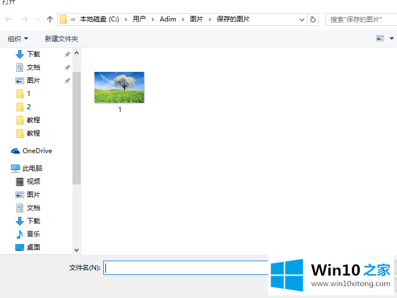Open pinned 下载 in quick access
This screenshot has height=298, width=397.
coord(33,54)
